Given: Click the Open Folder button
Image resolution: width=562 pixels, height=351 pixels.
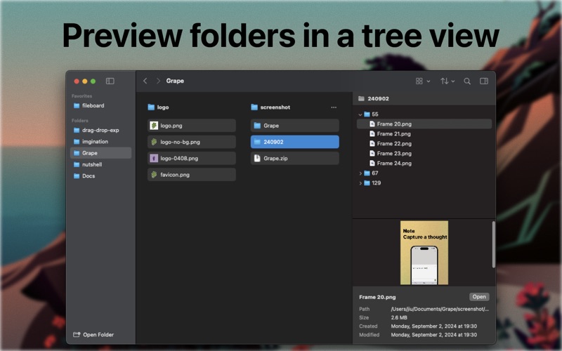Looking at the screenshot, I should (x=93, y=335).
